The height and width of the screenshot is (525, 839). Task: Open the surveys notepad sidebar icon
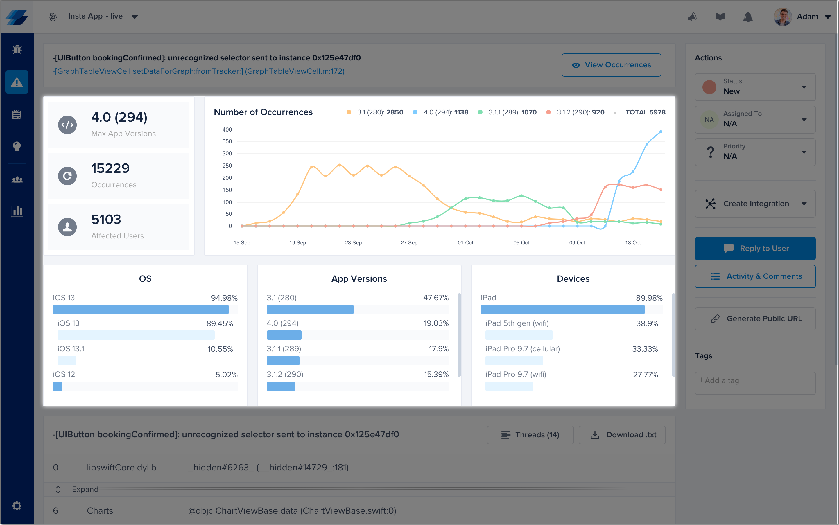17,114
